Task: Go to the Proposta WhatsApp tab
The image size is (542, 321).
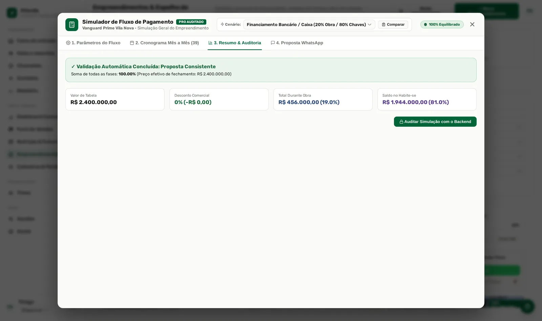Action: (x=297, y=43)
